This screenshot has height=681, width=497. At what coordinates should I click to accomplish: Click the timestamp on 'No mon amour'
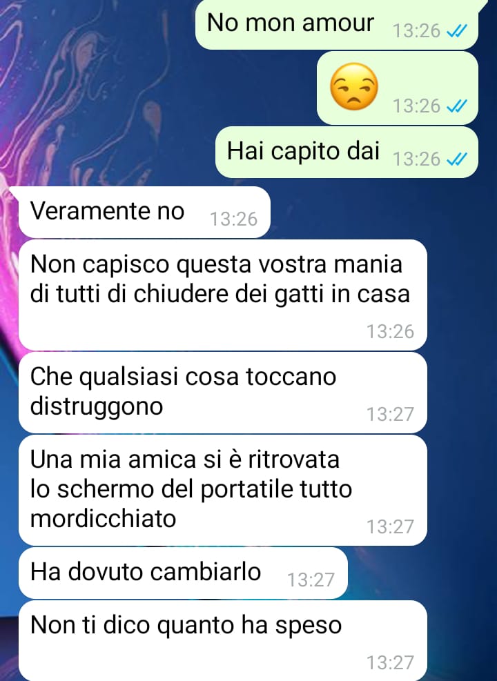pyautogui.click(x=417, y=31)
